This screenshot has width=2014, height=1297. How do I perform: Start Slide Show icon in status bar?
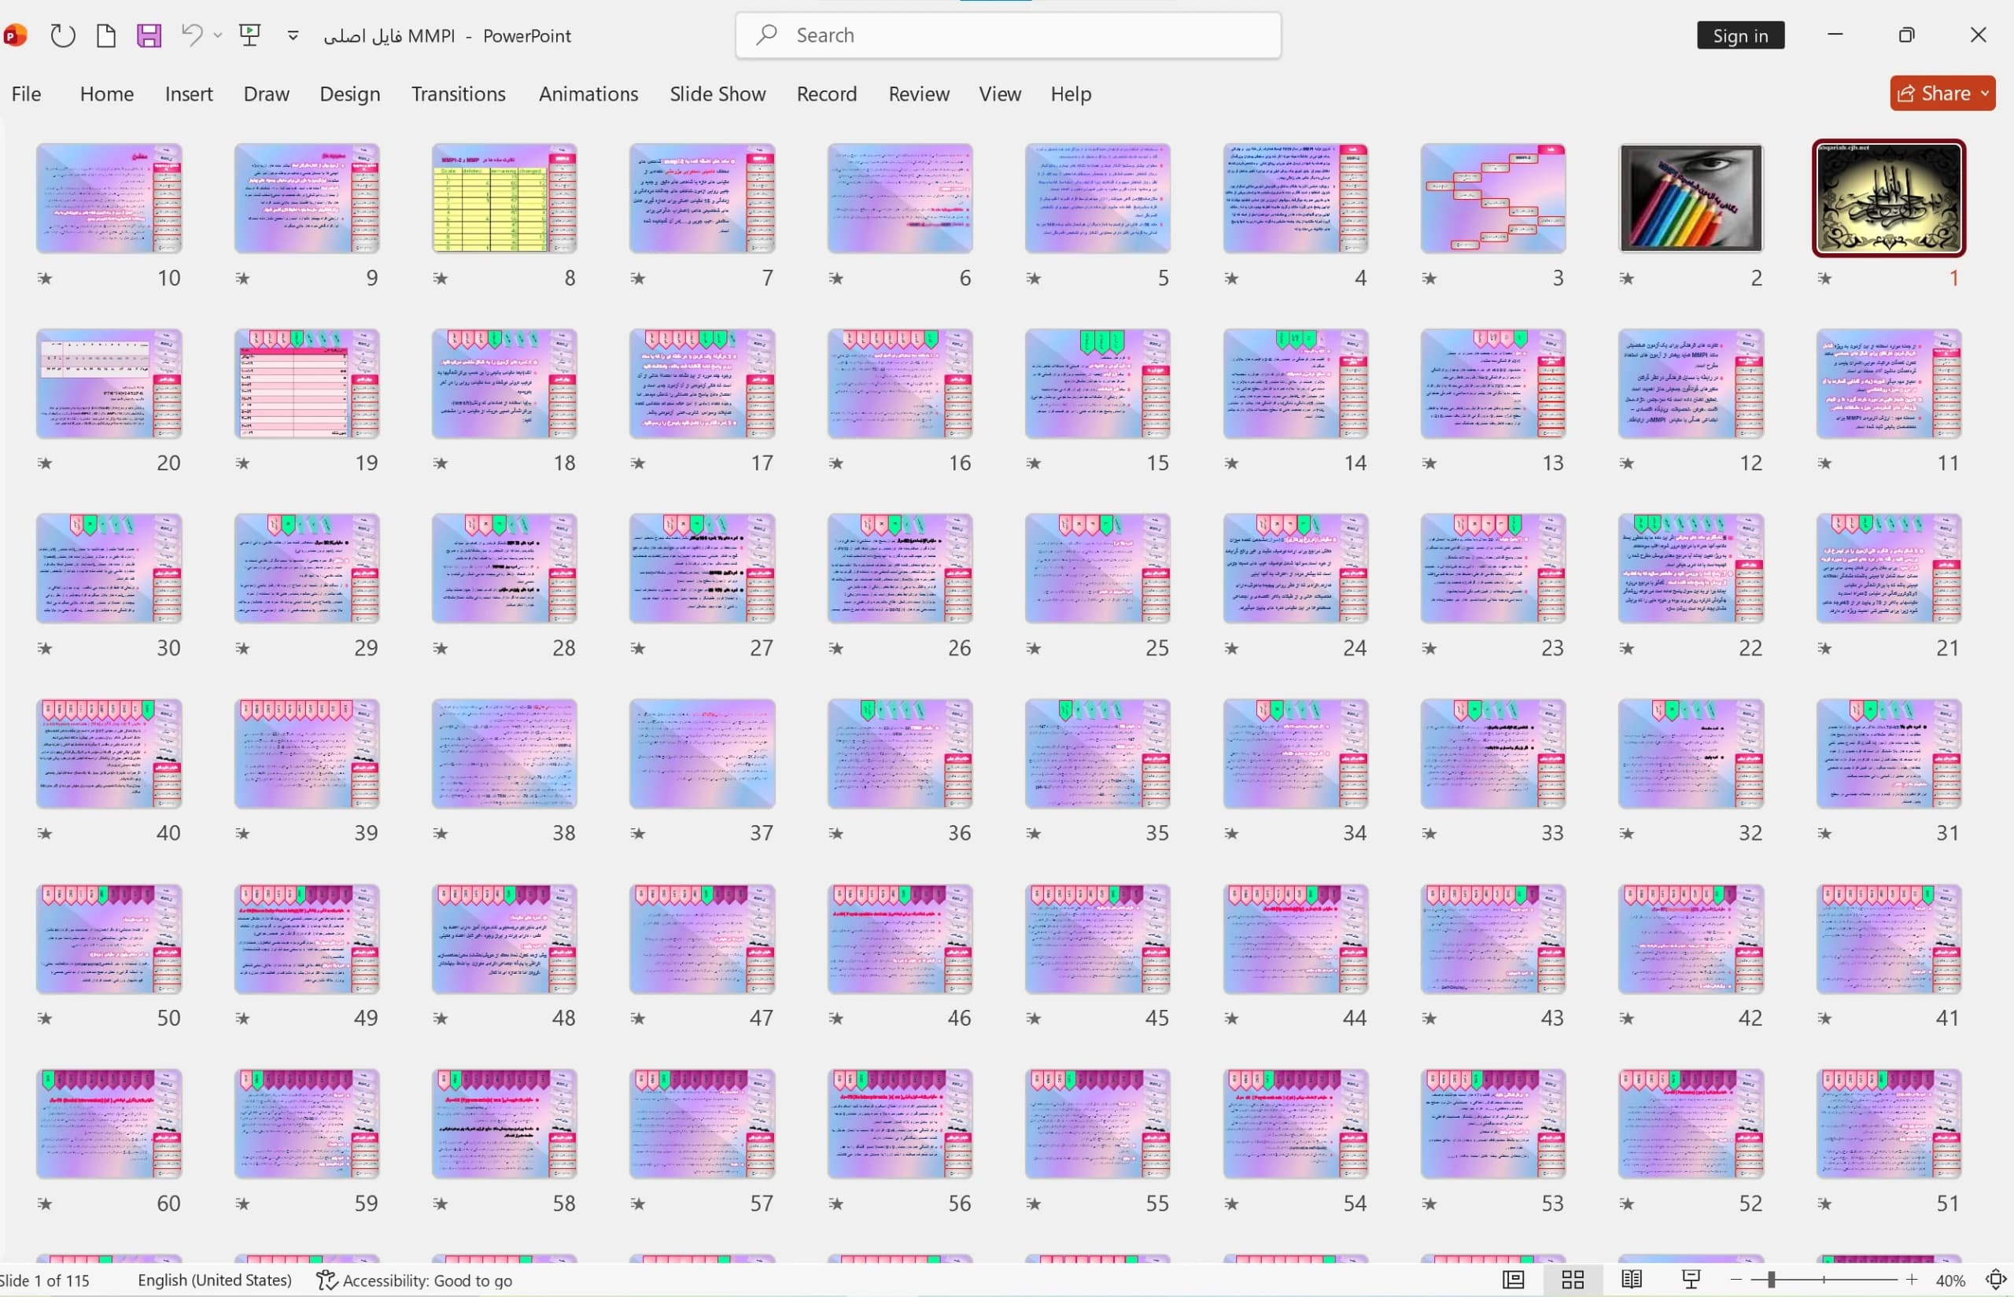coord(1691,1280)
